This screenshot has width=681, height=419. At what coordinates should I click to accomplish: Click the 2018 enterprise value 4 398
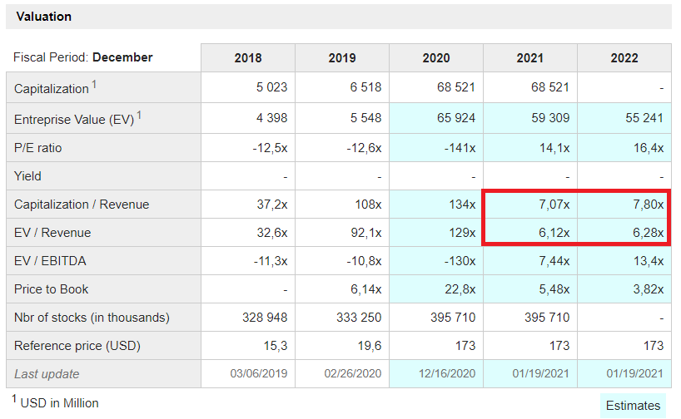[x=272, y=118]
